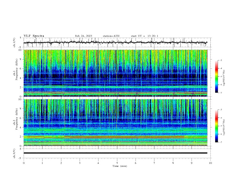The height and width of the screenshot is (183, 237).
Task: Click the "-4" label on ch.2 colorbar
Action: pos(221,118)
